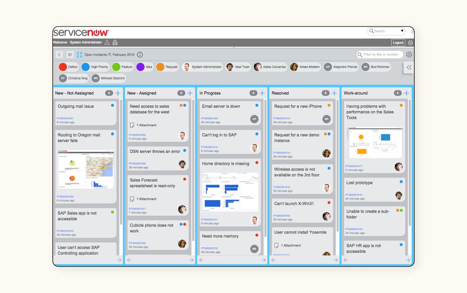This screenshot has width=467, height=293.
Task: Add a card to In Progress lane
Action: coord(262,93)
